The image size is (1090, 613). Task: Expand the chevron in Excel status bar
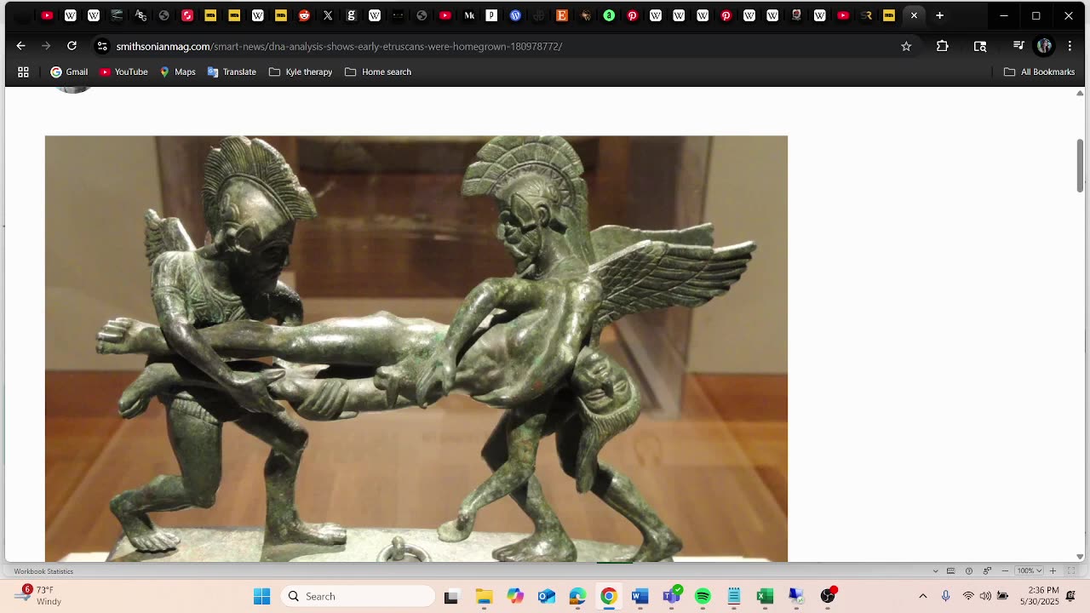coord(936,570)
